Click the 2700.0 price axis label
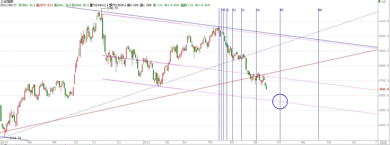 coord(384,80)
